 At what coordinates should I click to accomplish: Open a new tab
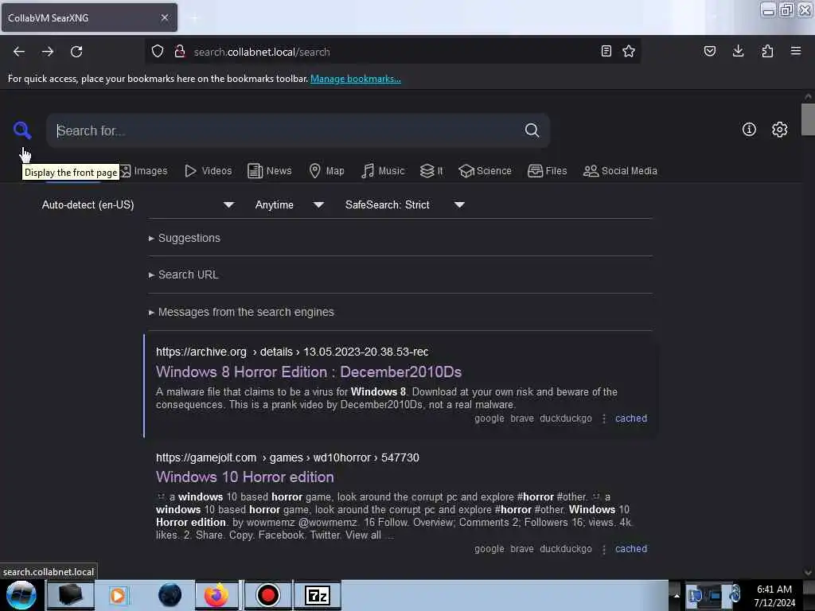194,18
